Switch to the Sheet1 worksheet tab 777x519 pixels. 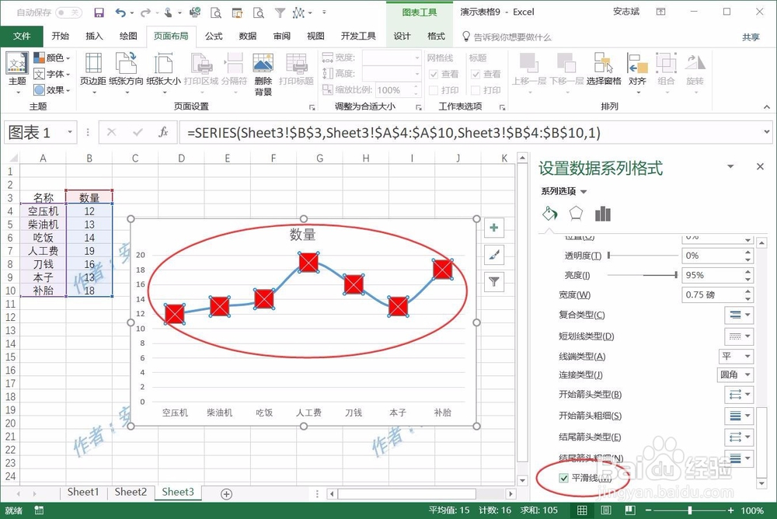pos(82,492)
